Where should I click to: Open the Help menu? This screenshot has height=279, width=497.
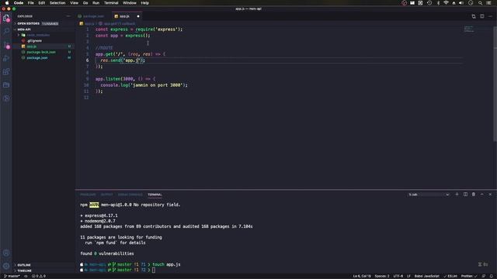pos(145,3)
